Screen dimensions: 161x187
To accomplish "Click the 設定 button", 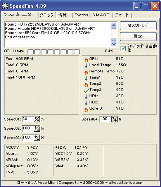I will click(x=138, y=36).
